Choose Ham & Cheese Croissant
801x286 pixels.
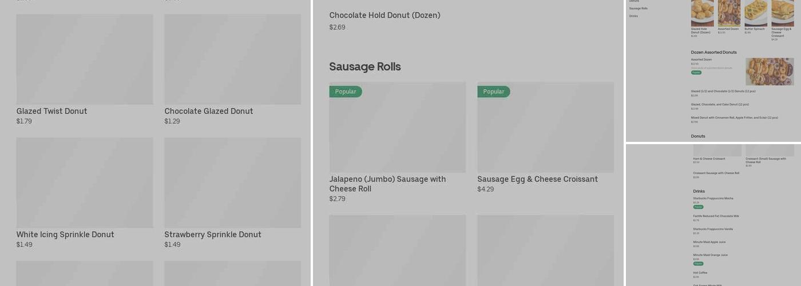[709, 159]
